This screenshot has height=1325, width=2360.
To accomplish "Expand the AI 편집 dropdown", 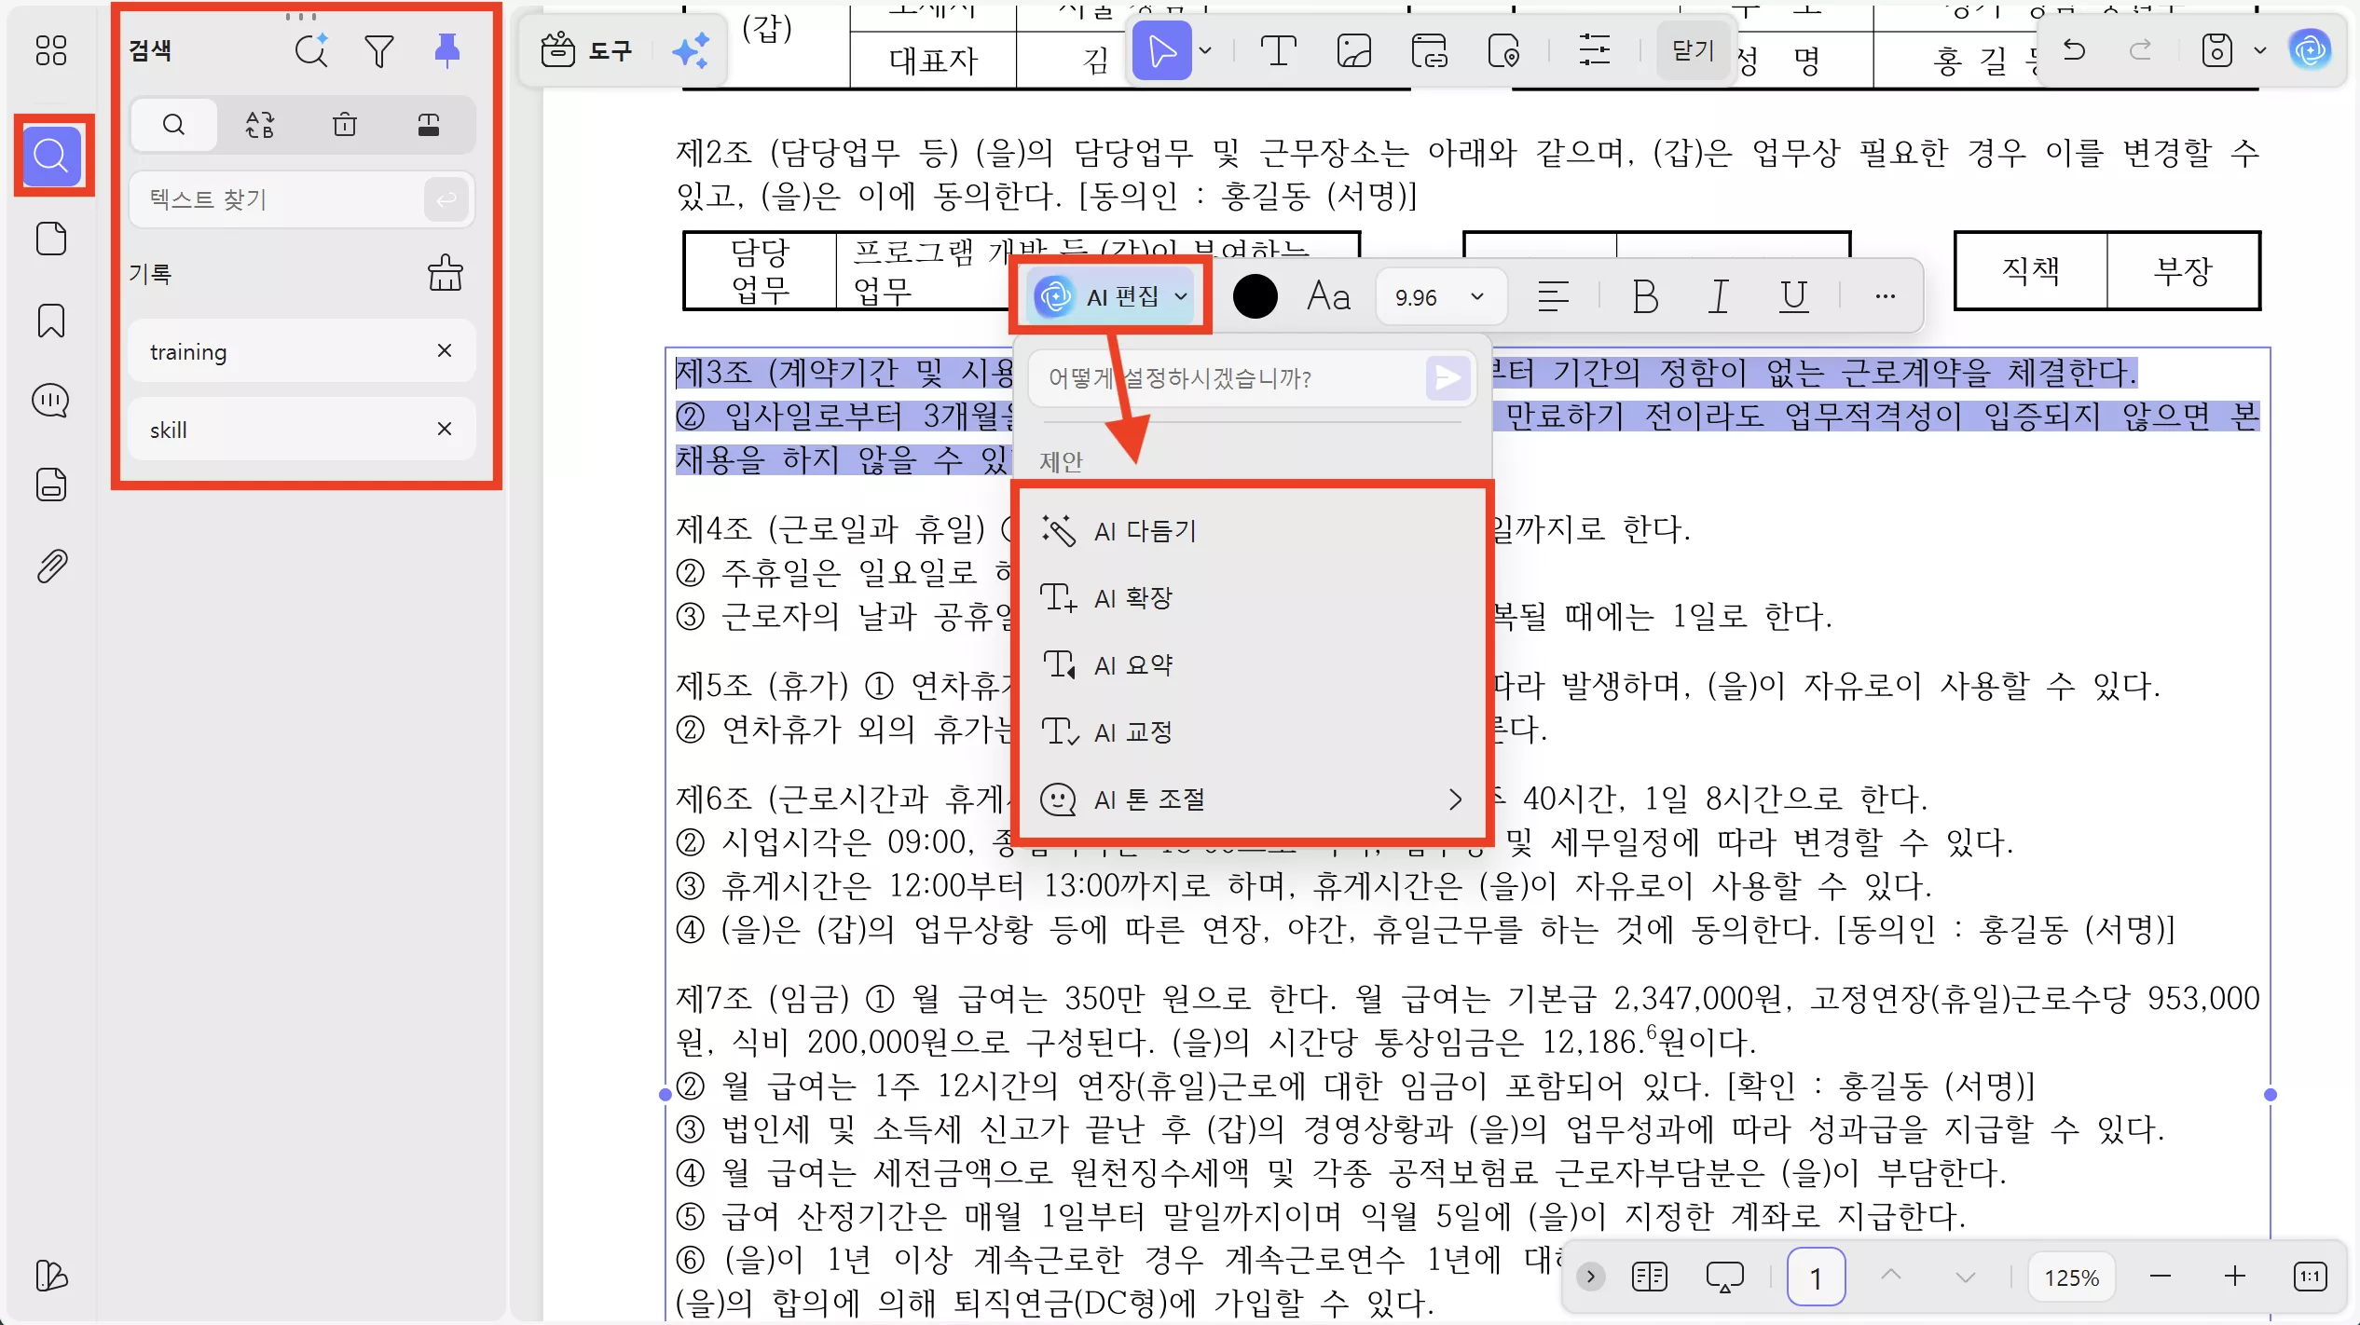I will (x=1180, y=296).
